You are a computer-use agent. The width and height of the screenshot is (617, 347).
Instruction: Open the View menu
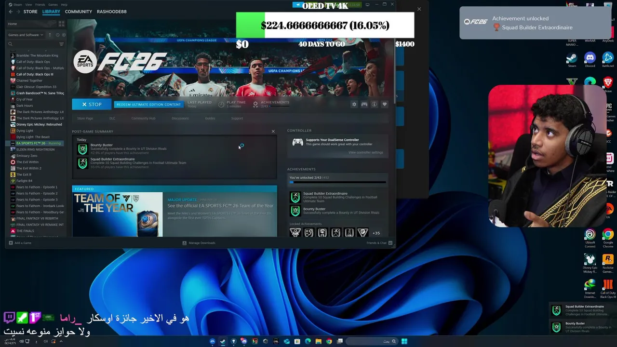click(x=28, y=4)
